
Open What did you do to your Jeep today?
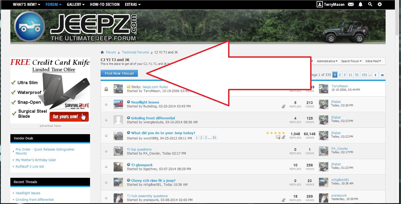click(x=163, y=133)
